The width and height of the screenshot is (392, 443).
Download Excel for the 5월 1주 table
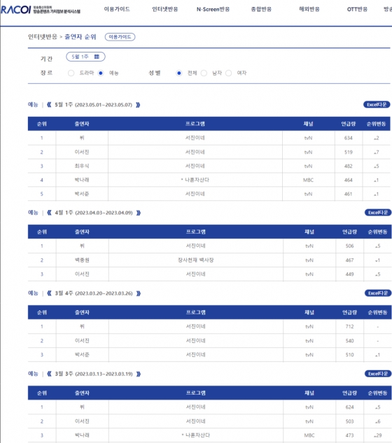pyautogui.click(x=377, y=104)
